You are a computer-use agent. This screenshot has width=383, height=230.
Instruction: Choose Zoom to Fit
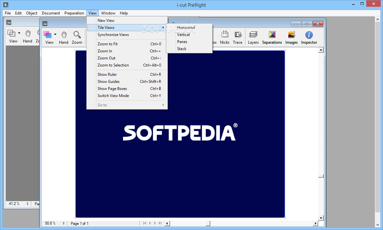pos(127,44)
